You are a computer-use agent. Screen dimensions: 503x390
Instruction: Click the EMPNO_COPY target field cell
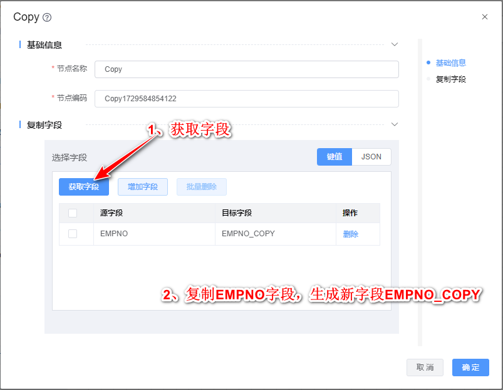[x=249, y=234]
